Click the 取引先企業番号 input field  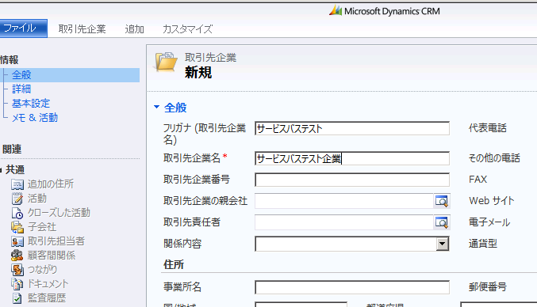[352, 180]
